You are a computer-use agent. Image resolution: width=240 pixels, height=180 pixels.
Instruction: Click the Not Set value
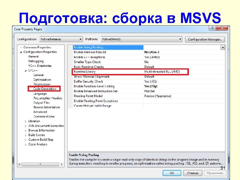tap(149, 91)
